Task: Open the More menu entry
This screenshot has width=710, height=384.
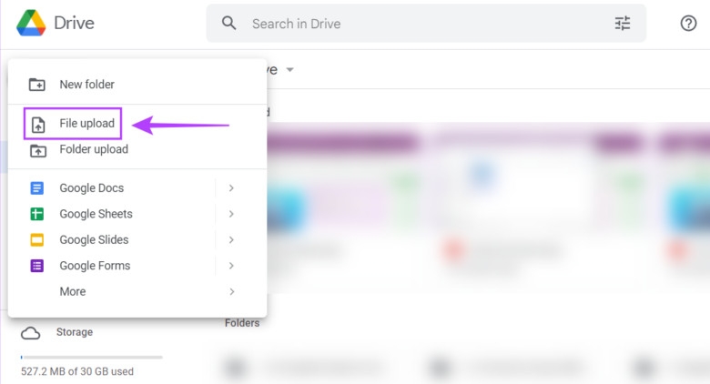Action: tap(137, 291)
